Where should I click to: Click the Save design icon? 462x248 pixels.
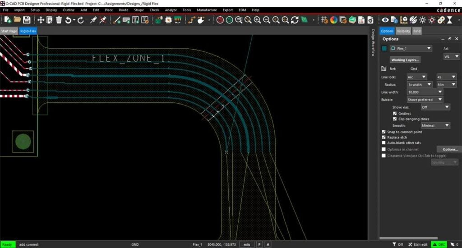tap(27, 20)
